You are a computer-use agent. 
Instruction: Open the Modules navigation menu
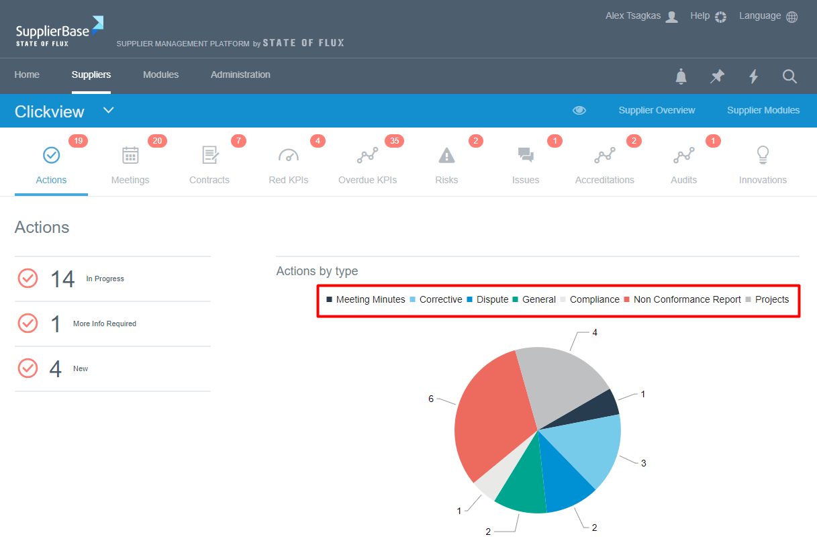click(160, 74)
